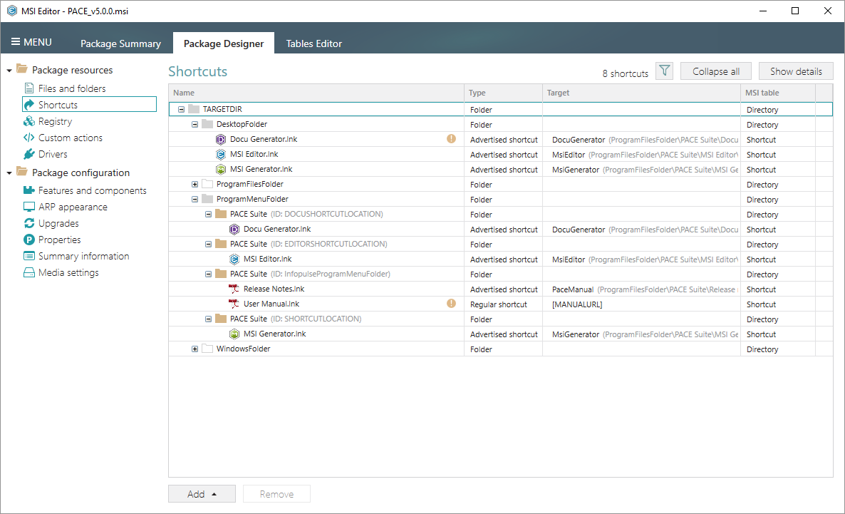The width and height of the screenshot is (845, 514).
Task: Sort by the MSI table column header
Action: coord(778,93)
